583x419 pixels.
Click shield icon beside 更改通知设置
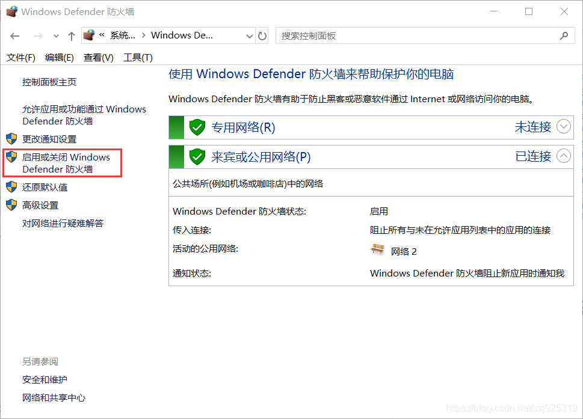(11, 139)
